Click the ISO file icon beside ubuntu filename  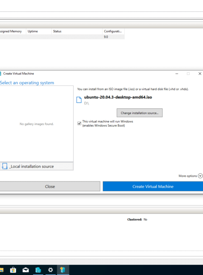point(79,100)
